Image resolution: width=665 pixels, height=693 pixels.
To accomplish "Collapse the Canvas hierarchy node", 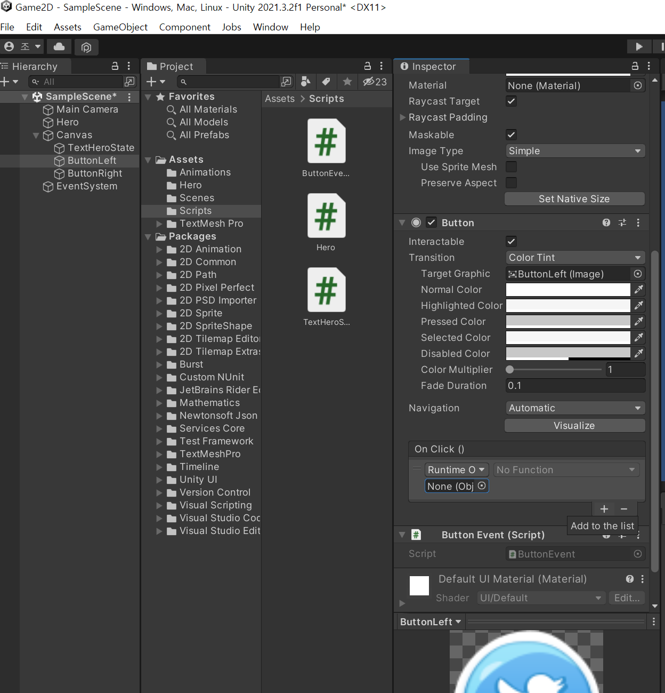I will click(x=36, y=136).
